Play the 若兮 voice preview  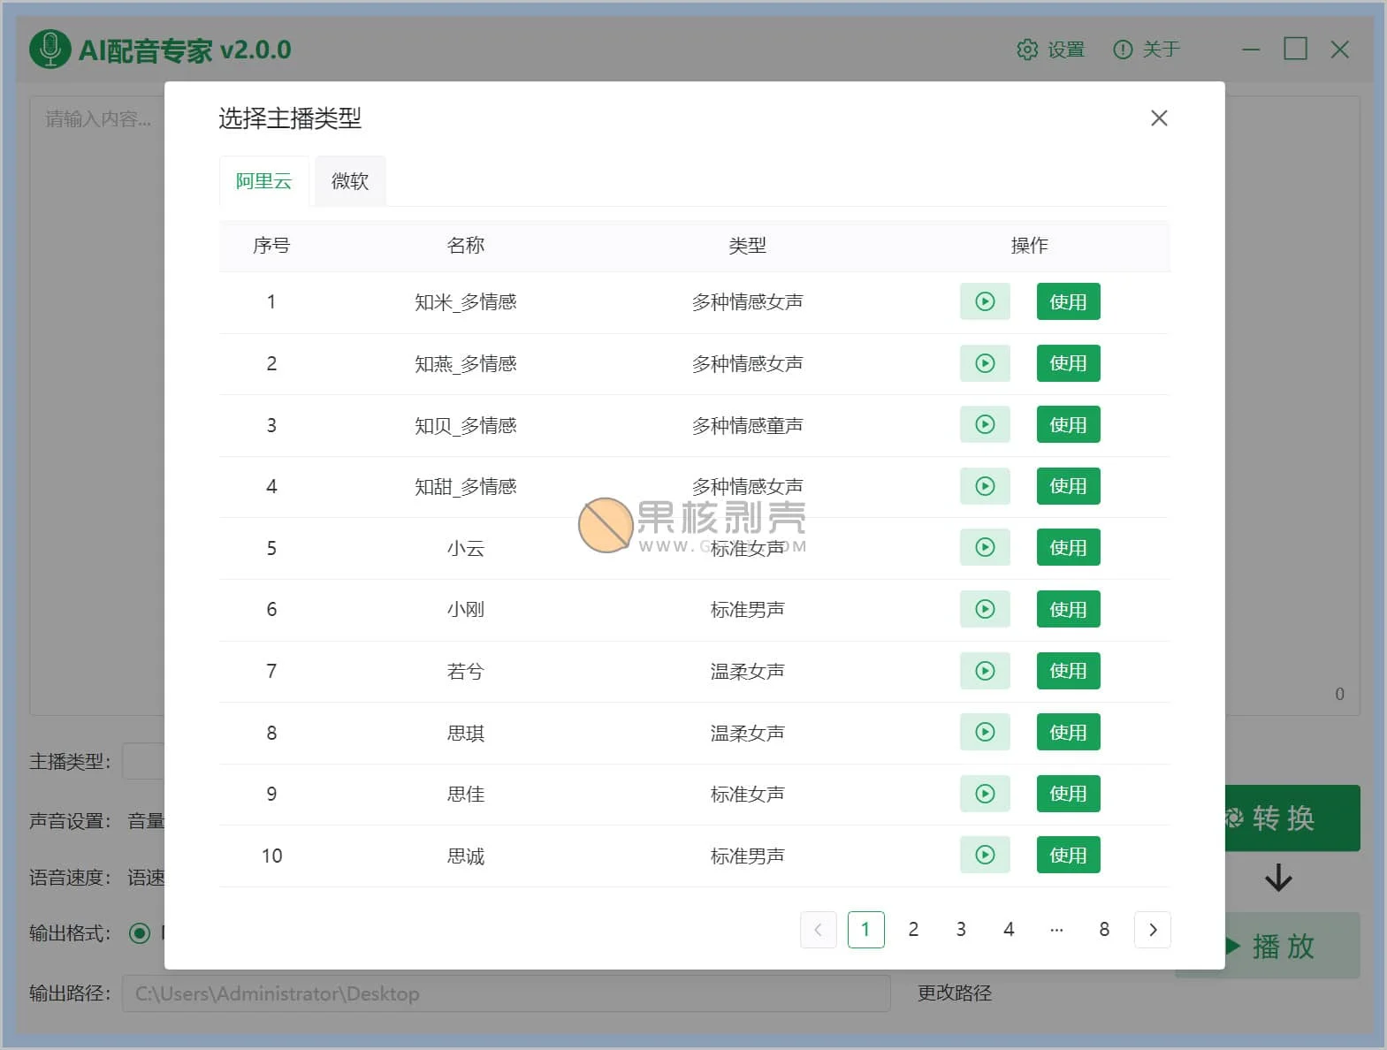click(985, 671)
